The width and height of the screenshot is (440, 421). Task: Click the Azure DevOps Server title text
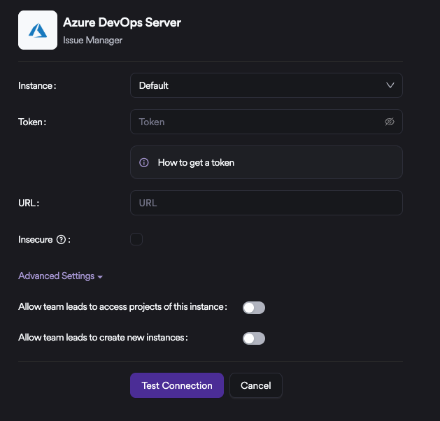click(x=122, y=22)
